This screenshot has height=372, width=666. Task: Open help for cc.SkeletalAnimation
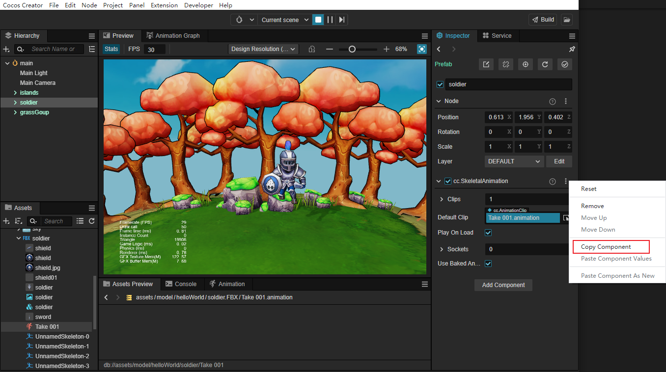pyautogui.click(x=553, y=182)
